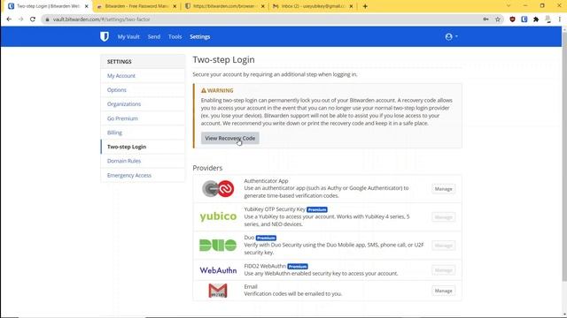Manage the Email provider
The image size is (567, 318).
[x=443, y=291]
